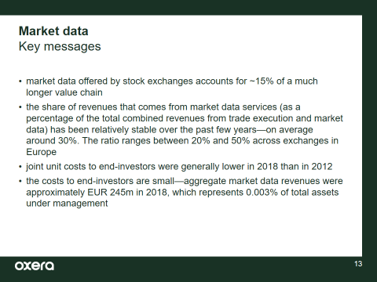Click the word 'Europe'
The image size is (377, 282).
[41, 152]
